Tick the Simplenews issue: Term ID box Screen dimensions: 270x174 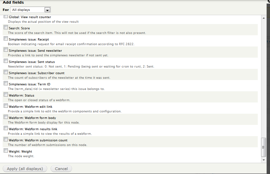point(6,83)
